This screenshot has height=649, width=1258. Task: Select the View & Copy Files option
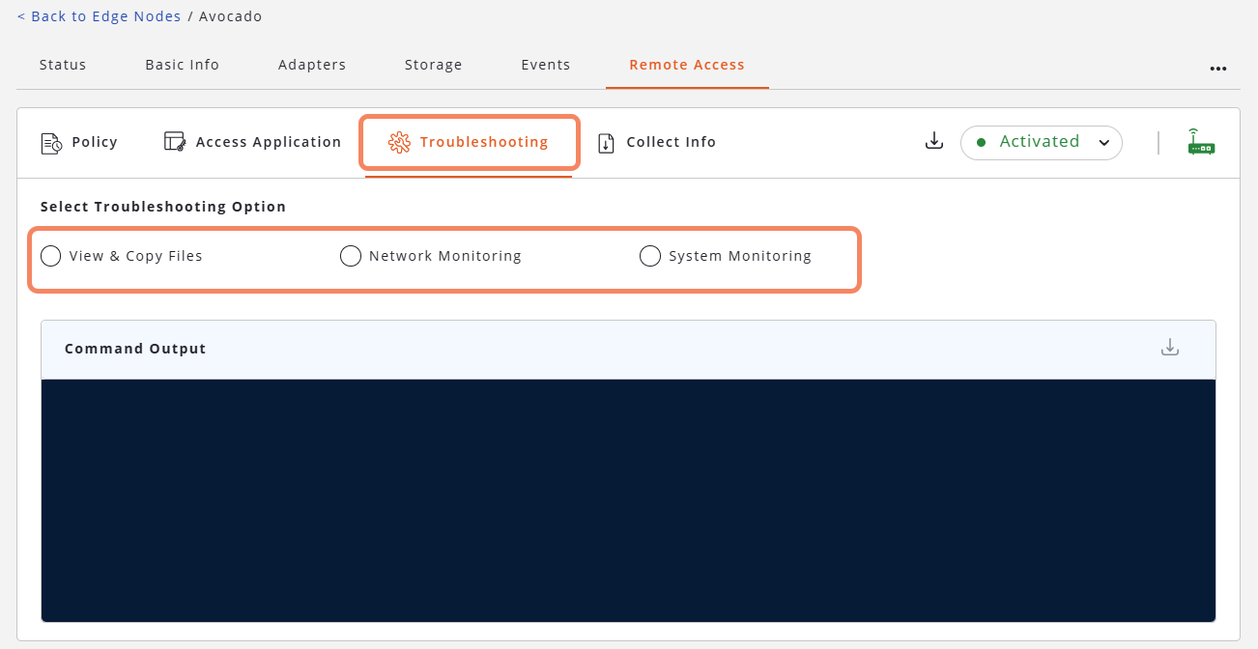(51, 256)
